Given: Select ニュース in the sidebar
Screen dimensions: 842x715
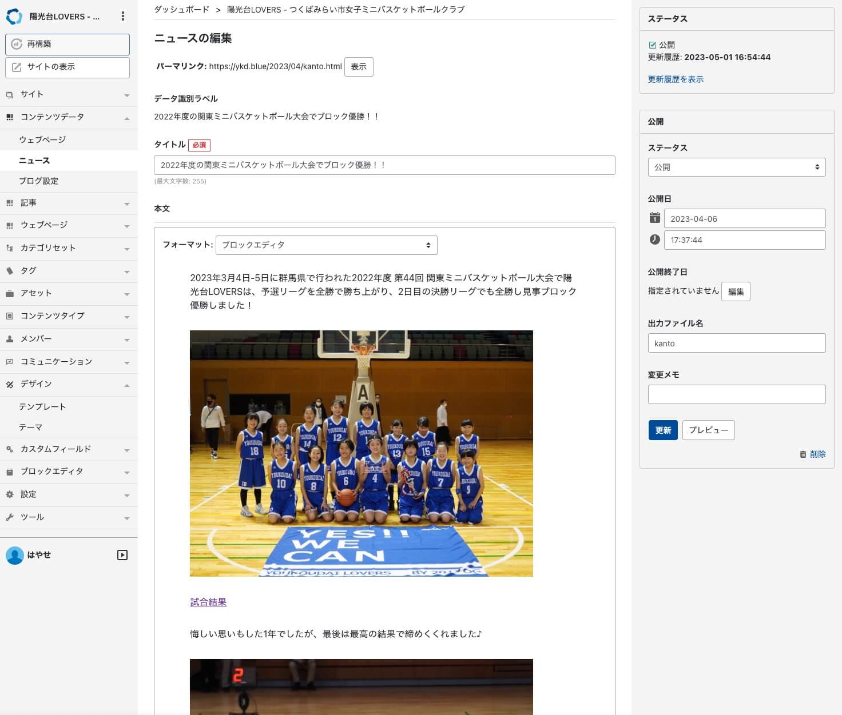Looking at the screenshot, I should (x=34, y=161).
